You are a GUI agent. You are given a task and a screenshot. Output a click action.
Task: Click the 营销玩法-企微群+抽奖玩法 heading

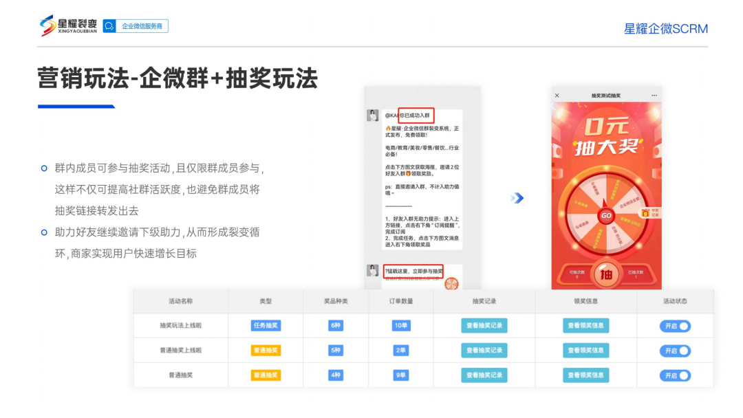[177, 78]
